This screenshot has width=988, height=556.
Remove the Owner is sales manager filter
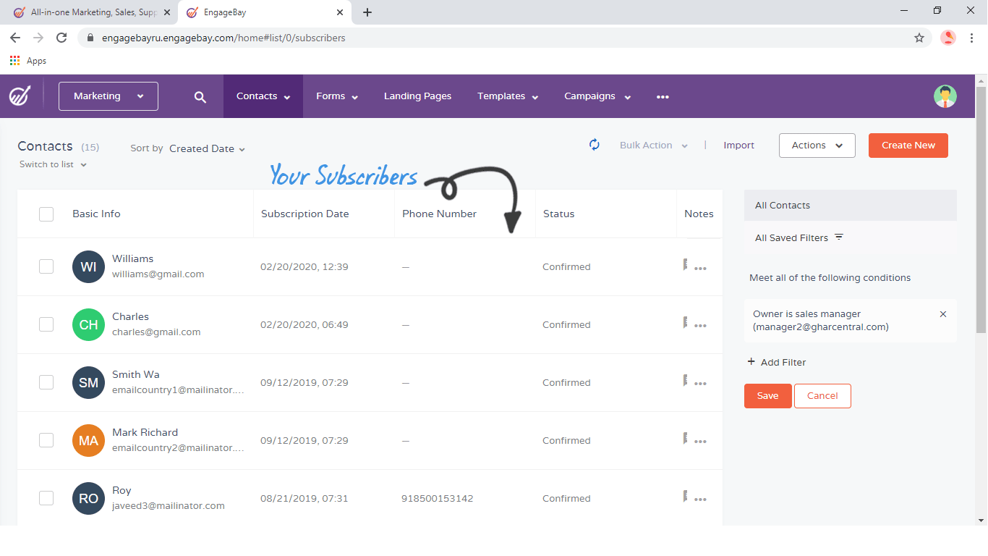[x=943, y=314]
